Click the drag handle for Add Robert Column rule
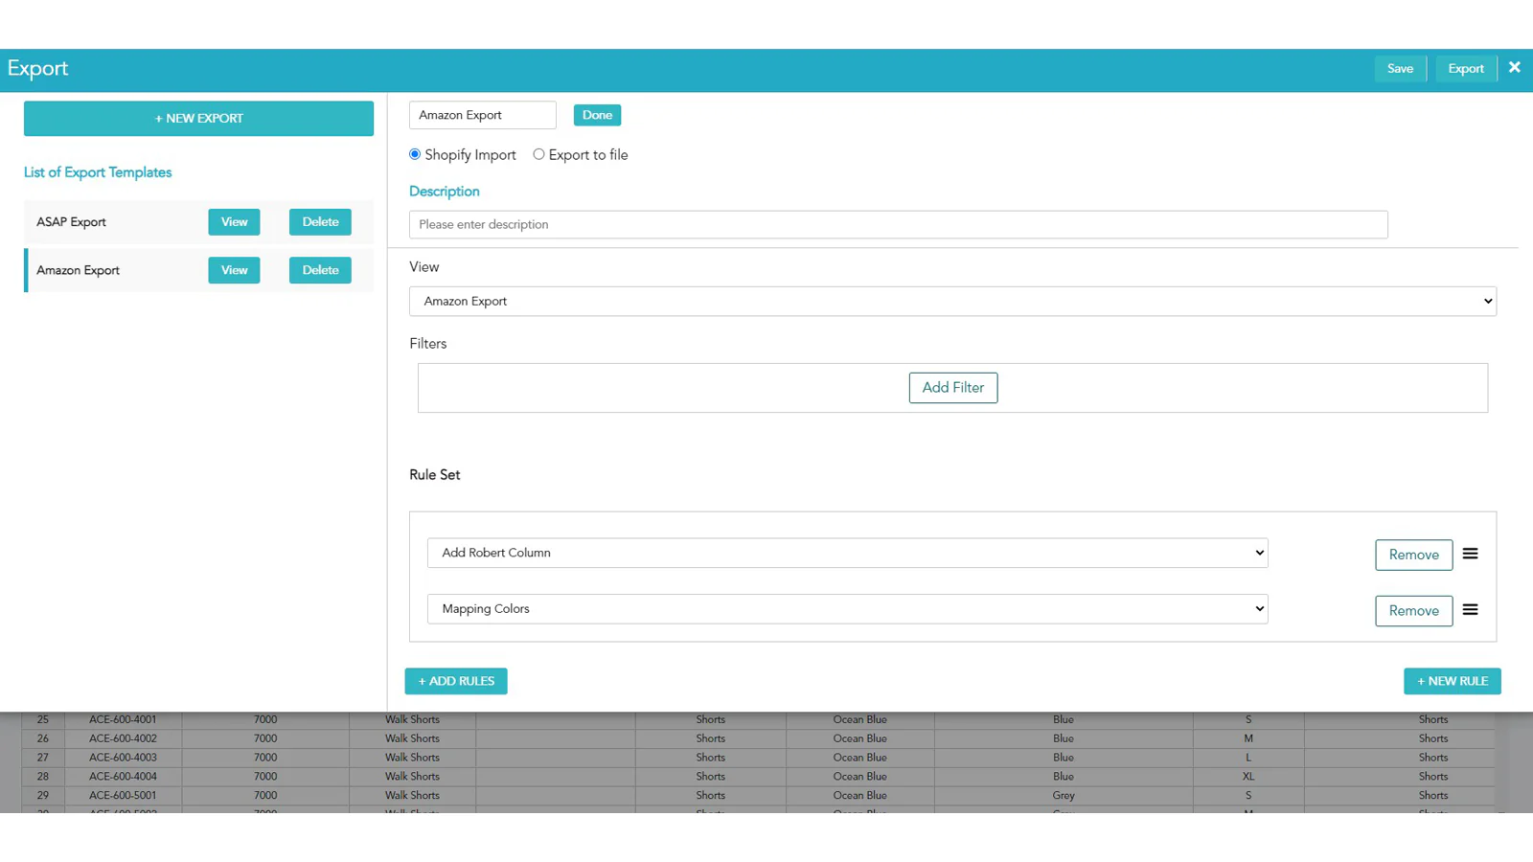 (1470, 554)
